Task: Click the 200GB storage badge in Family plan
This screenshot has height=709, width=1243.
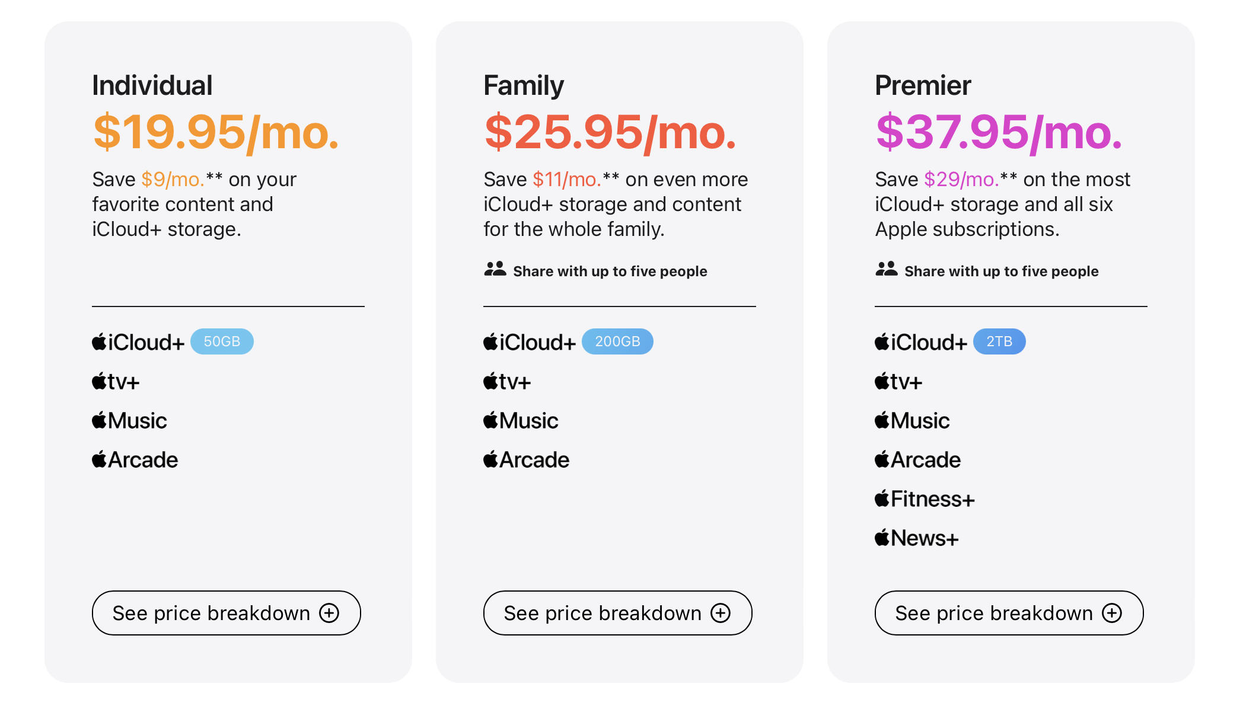Action: [x=617, y=341]
